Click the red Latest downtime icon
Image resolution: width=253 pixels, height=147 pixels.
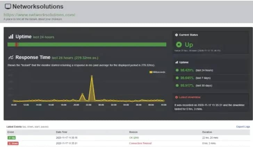(176, 97)
